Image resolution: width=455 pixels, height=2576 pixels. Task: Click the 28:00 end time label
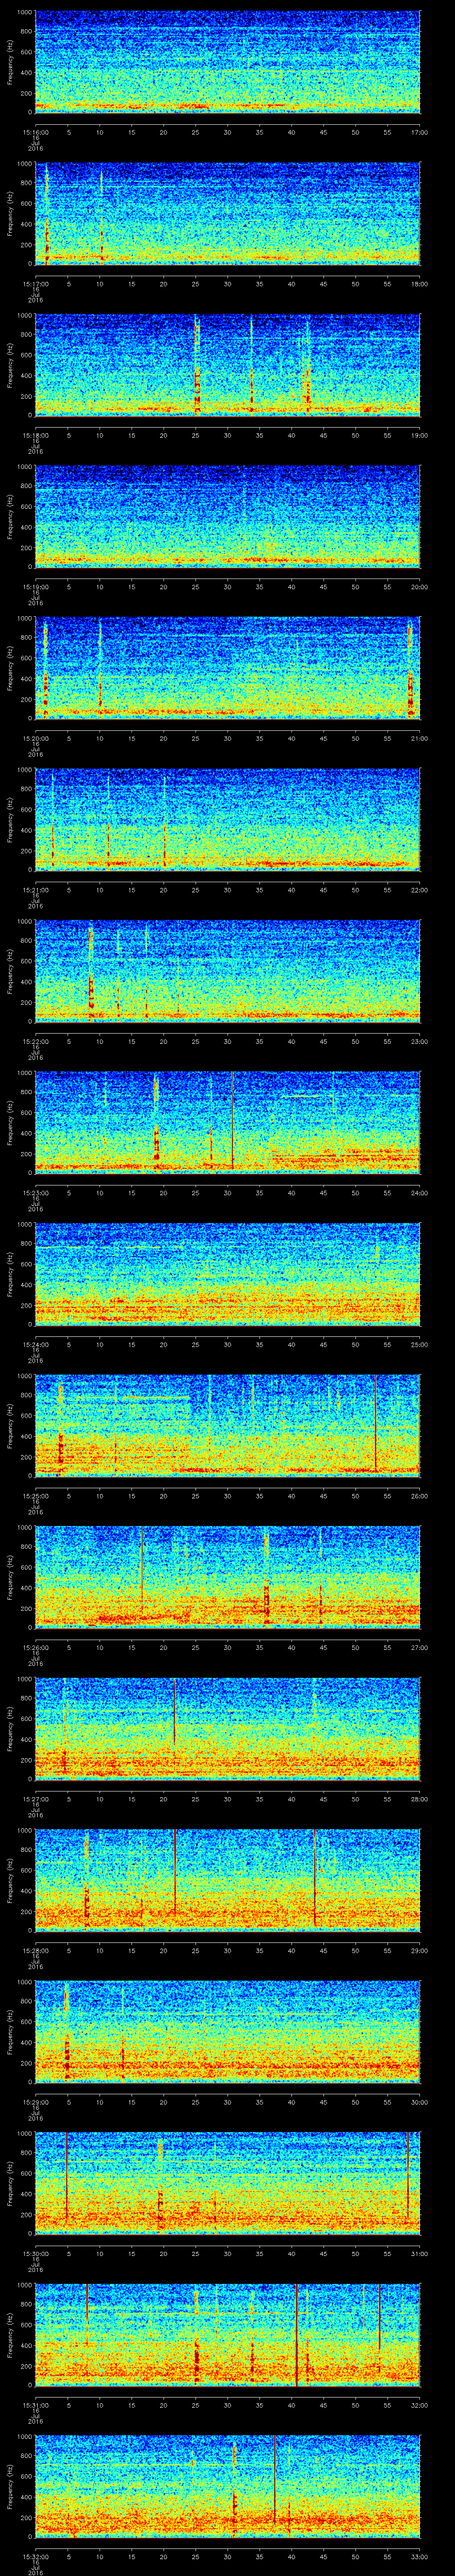point(419,1798)
